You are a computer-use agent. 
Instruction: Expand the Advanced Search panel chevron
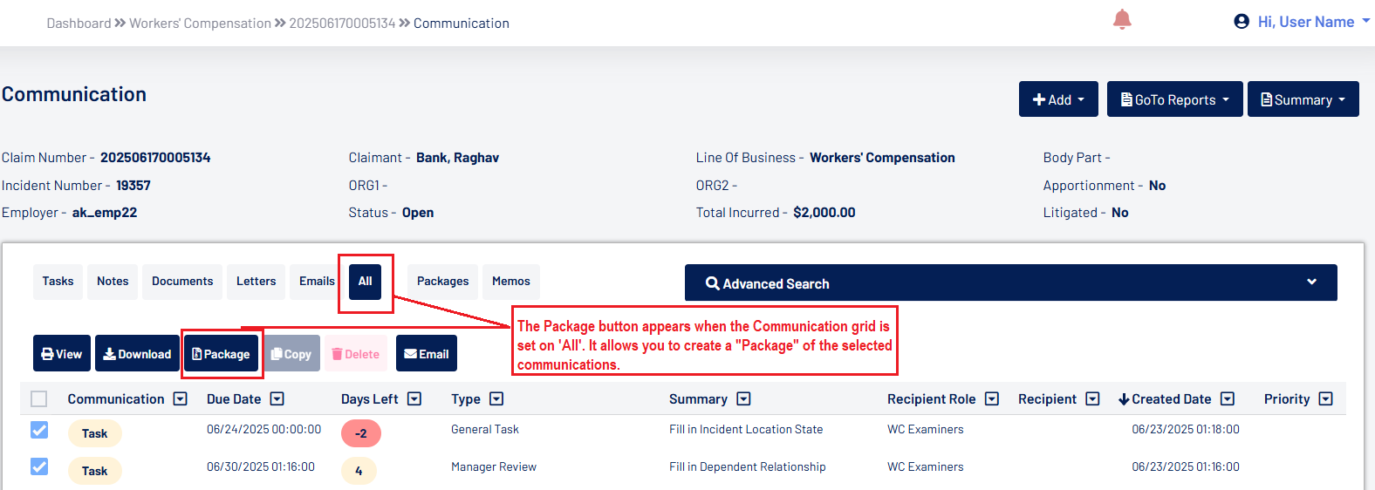click(1311, 282)
